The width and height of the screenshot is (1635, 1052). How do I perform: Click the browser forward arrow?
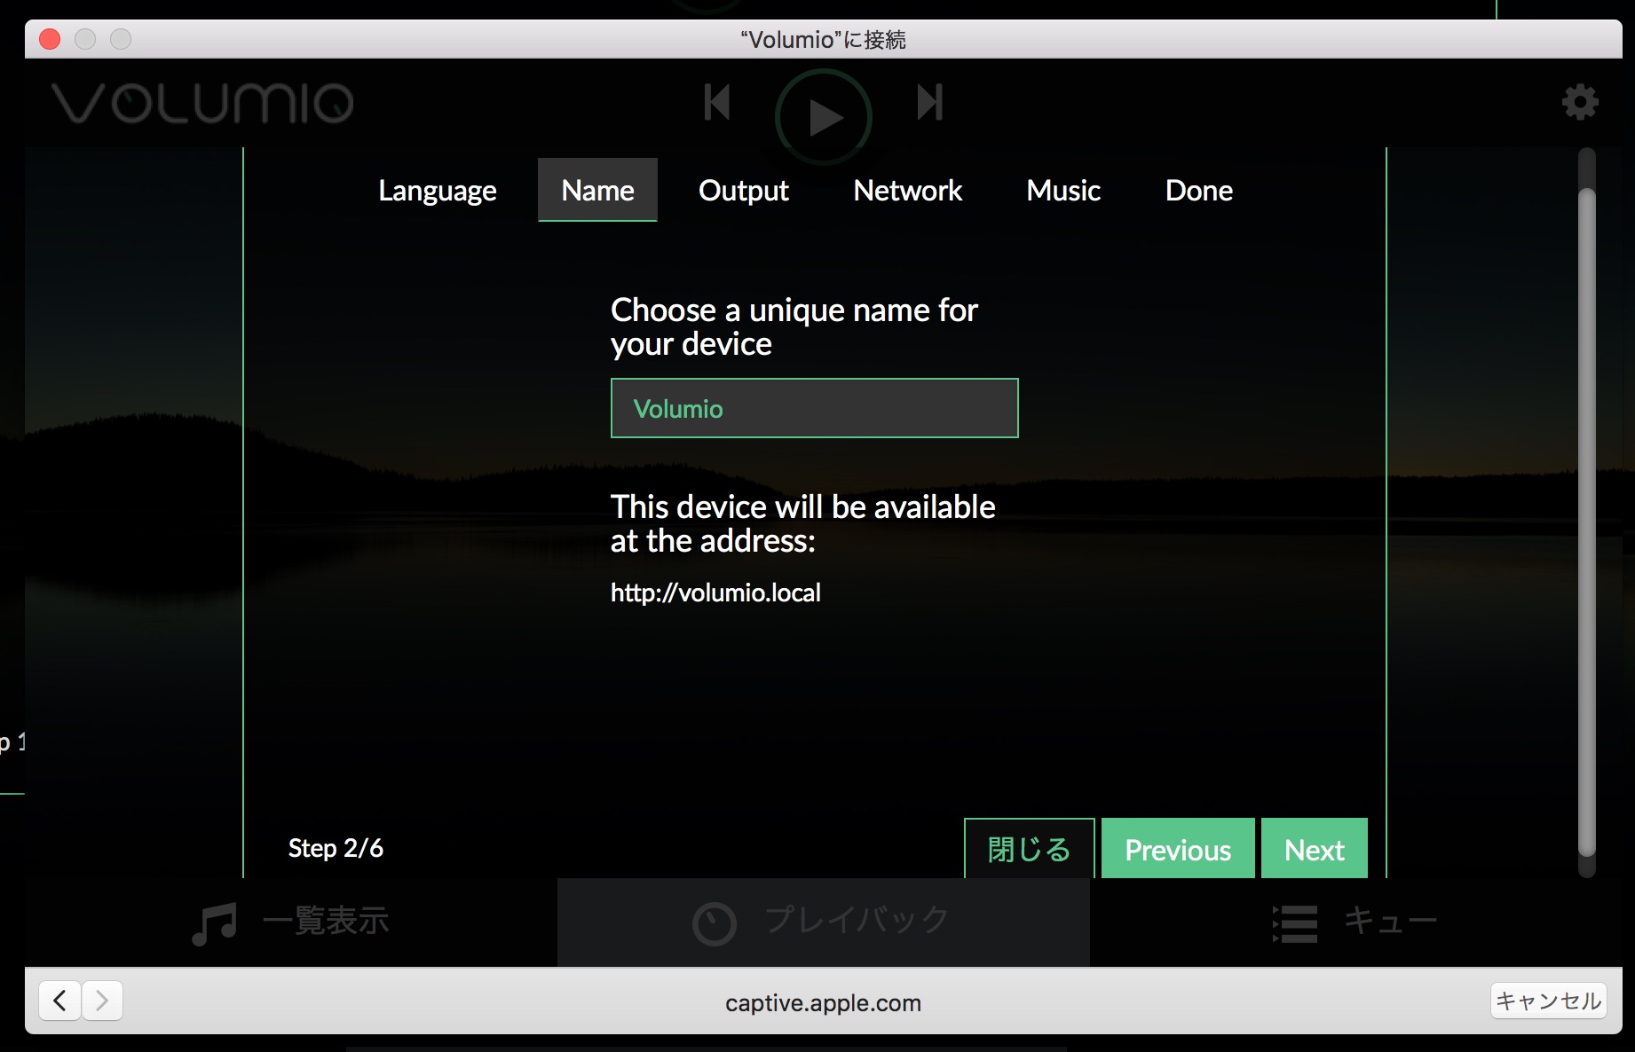pos(102,1001)
